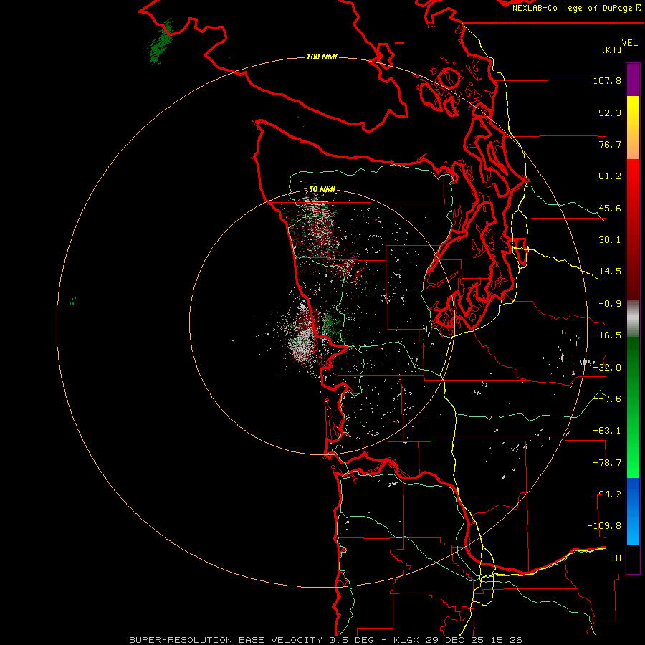The image size is (645, 645).
Task: Select the 76.7 legend value
Action: (610, 144)
